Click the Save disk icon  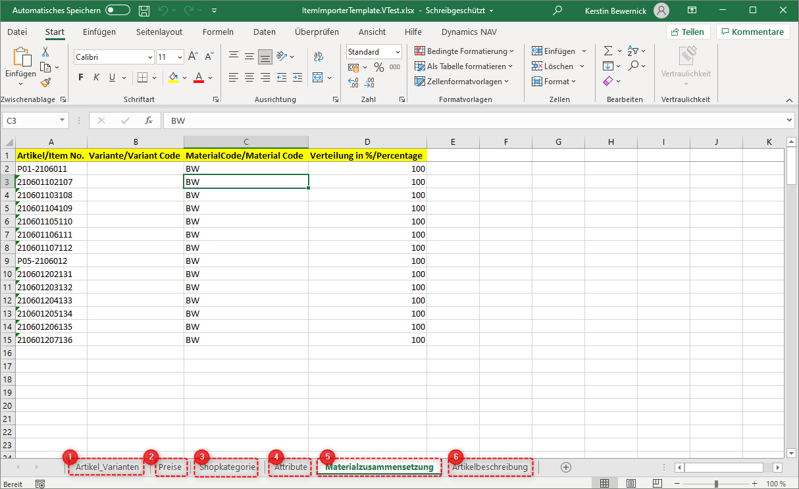tap(144, 11)
